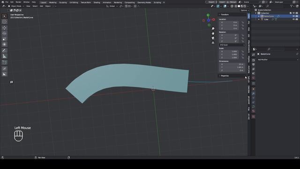Open the Output properties tab icon

coord(253,65)
